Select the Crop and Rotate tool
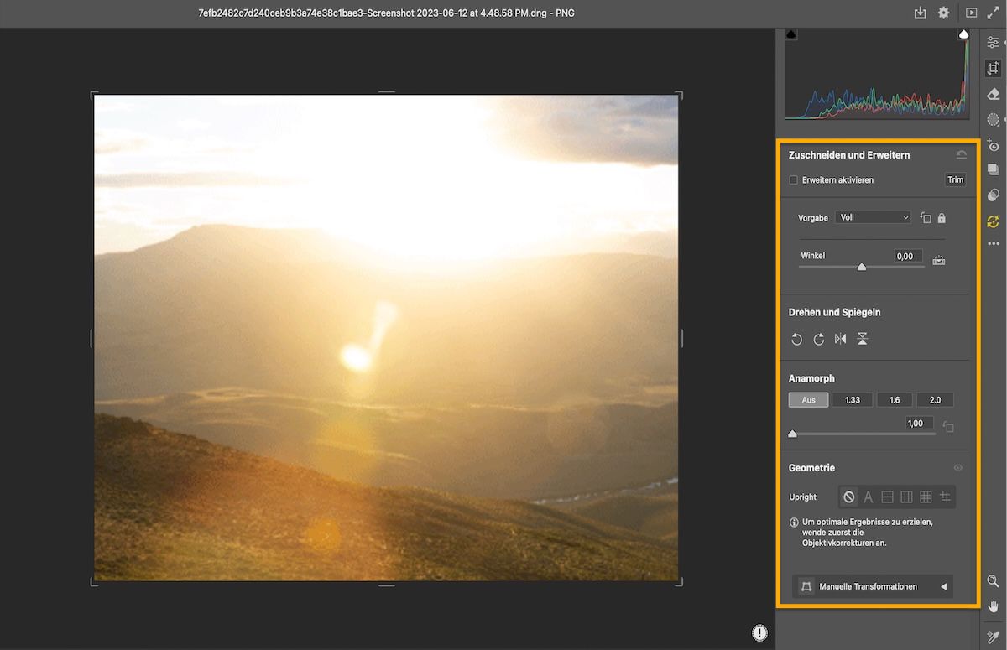This screenshot has height=650, width=1007. pyautogui.click(x=993, y=67)
